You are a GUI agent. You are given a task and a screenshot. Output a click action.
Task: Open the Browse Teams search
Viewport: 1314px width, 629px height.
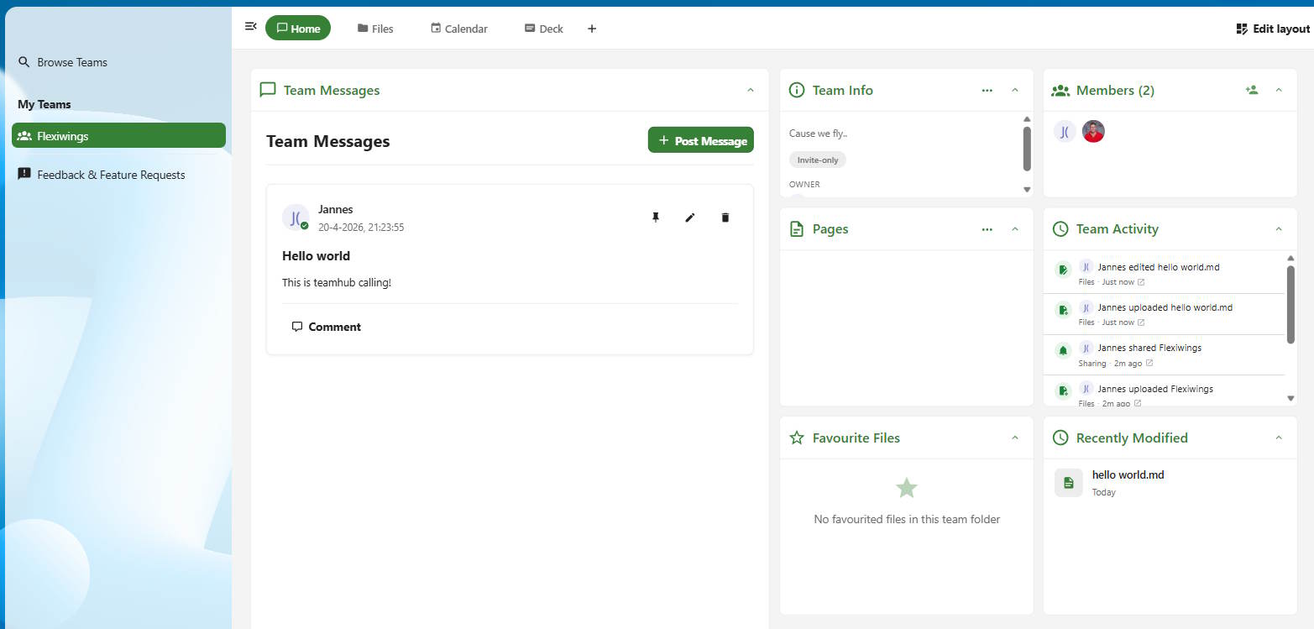71,61
